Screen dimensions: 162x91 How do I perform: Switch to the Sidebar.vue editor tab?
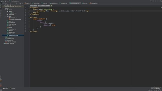pyautogui.click(x=54, y=3)
